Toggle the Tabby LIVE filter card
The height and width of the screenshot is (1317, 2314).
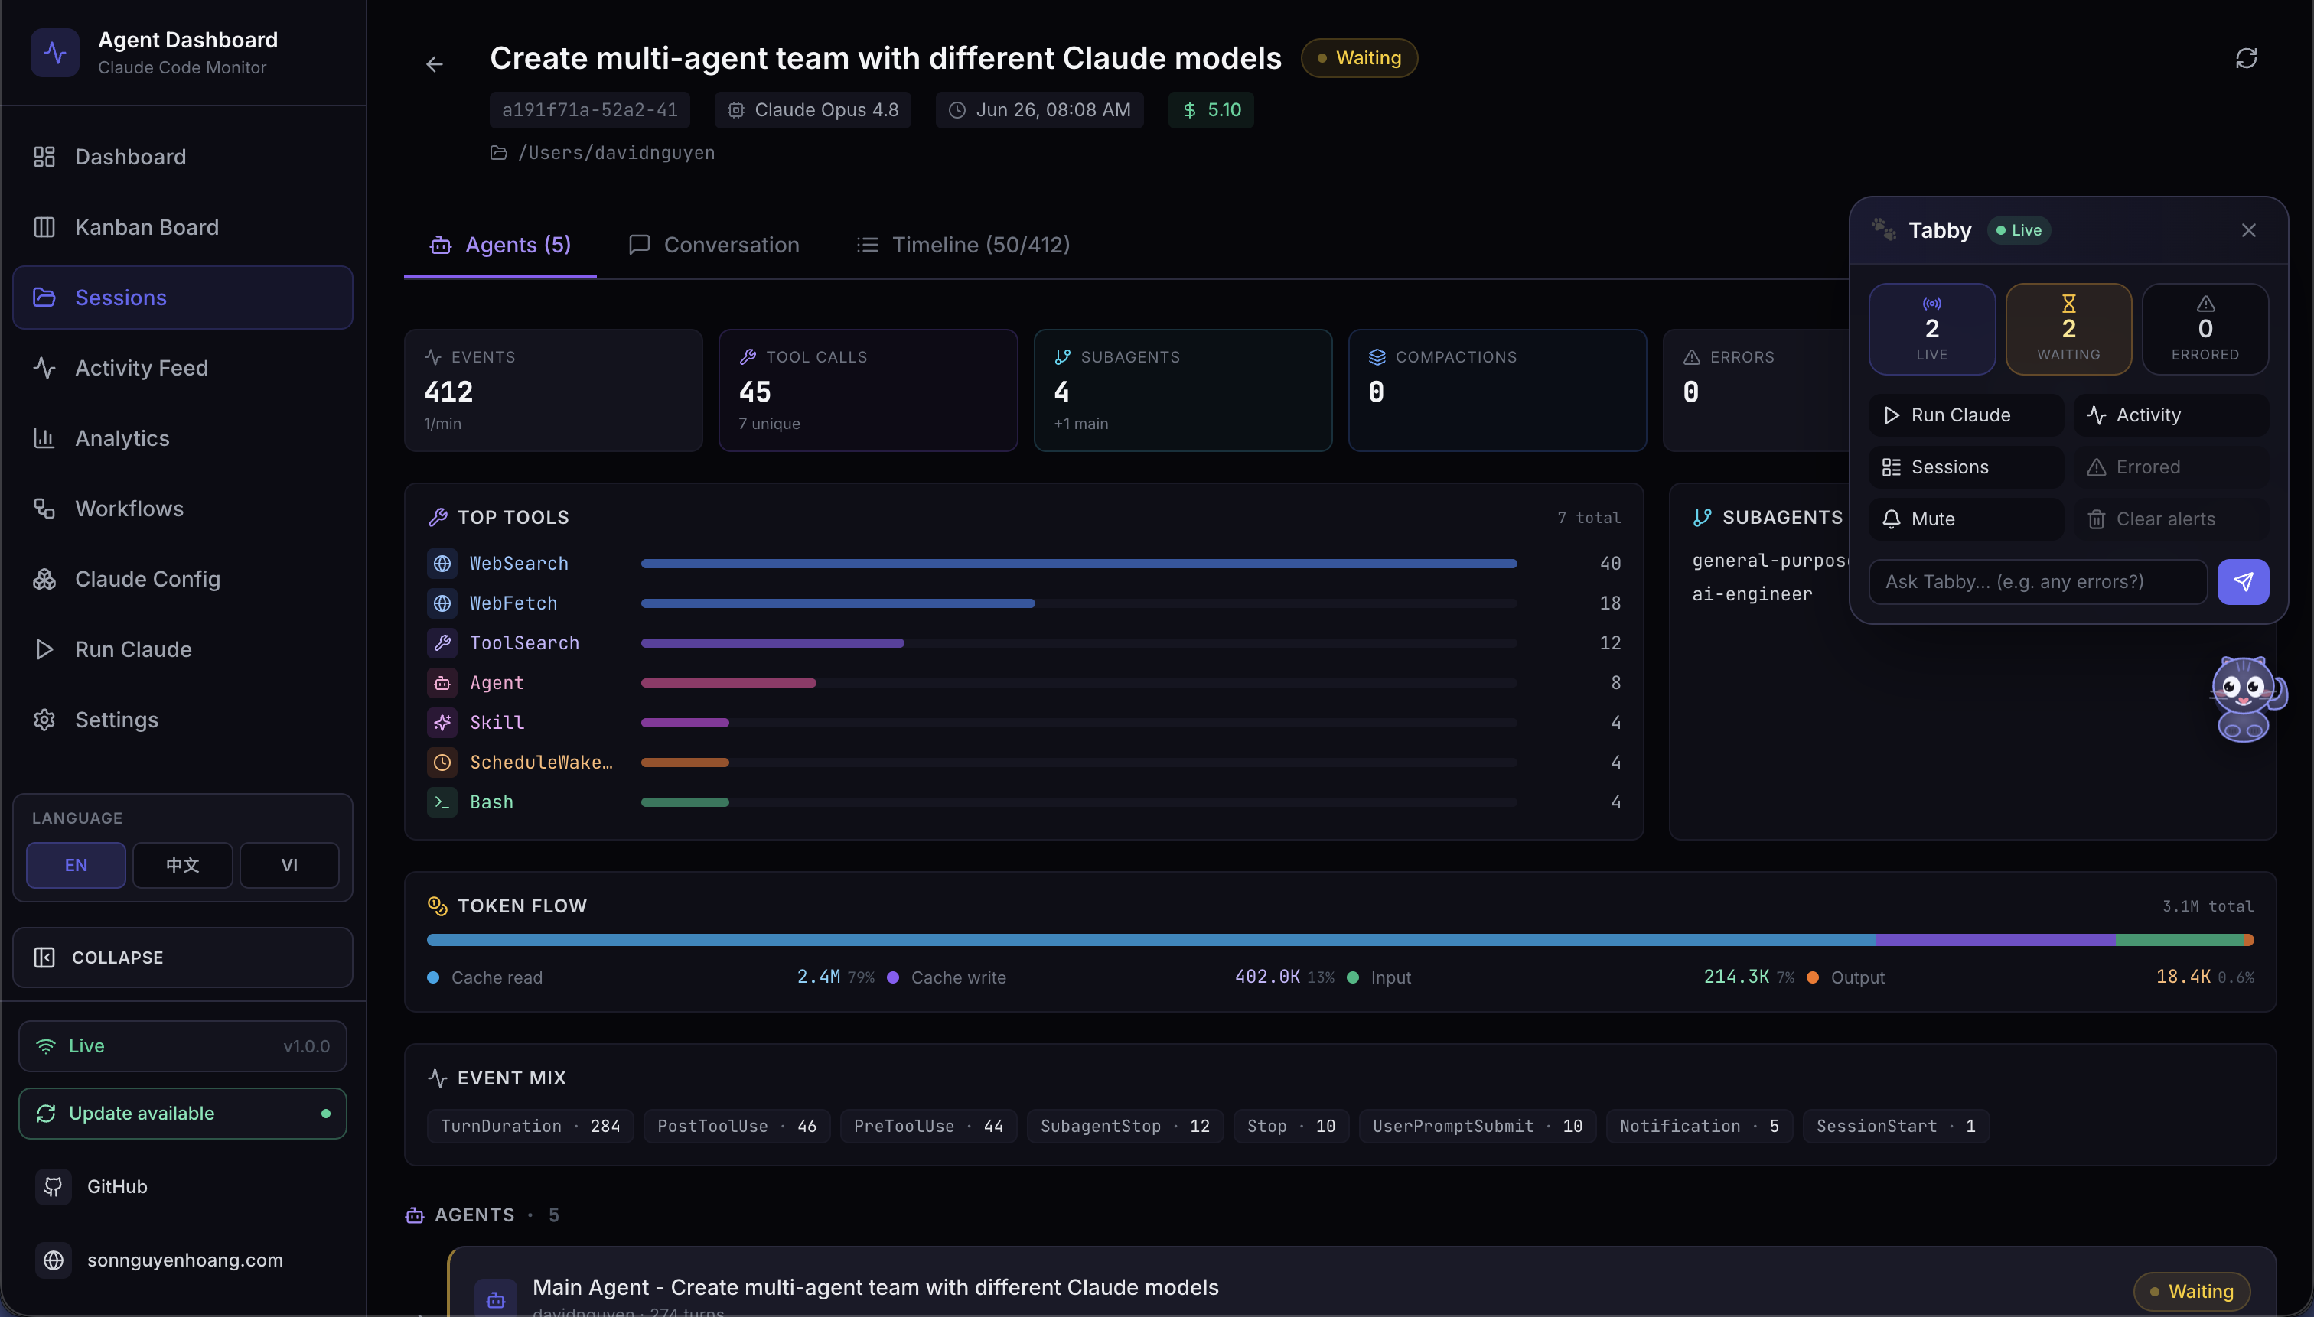(x=1932, y=329)
